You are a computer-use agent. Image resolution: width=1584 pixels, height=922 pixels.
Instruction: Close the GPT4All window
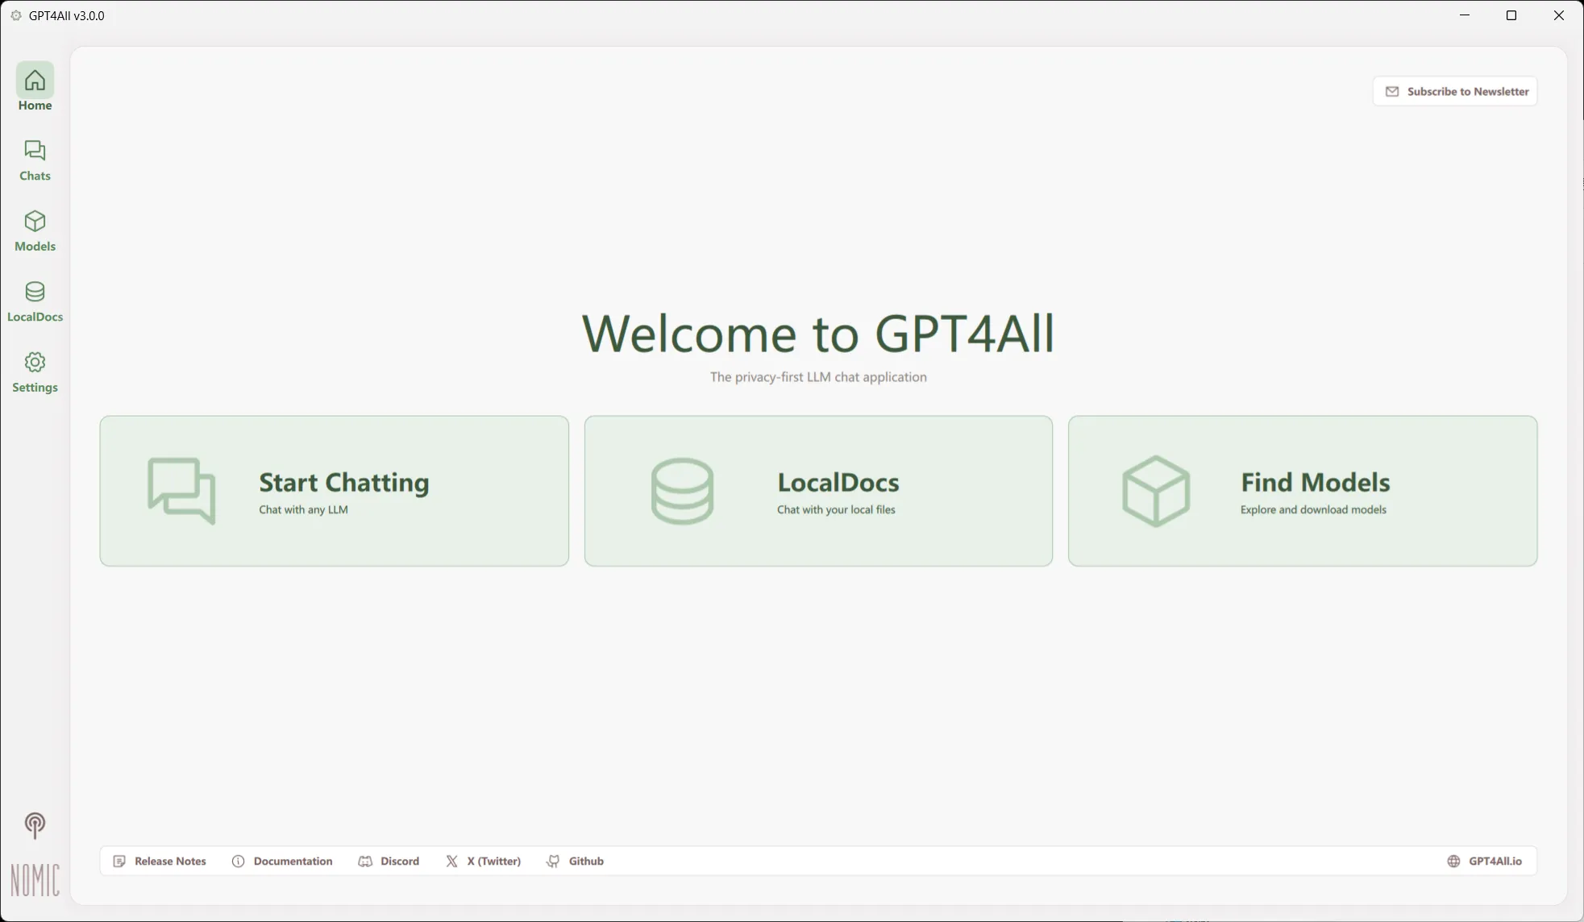1559,15
